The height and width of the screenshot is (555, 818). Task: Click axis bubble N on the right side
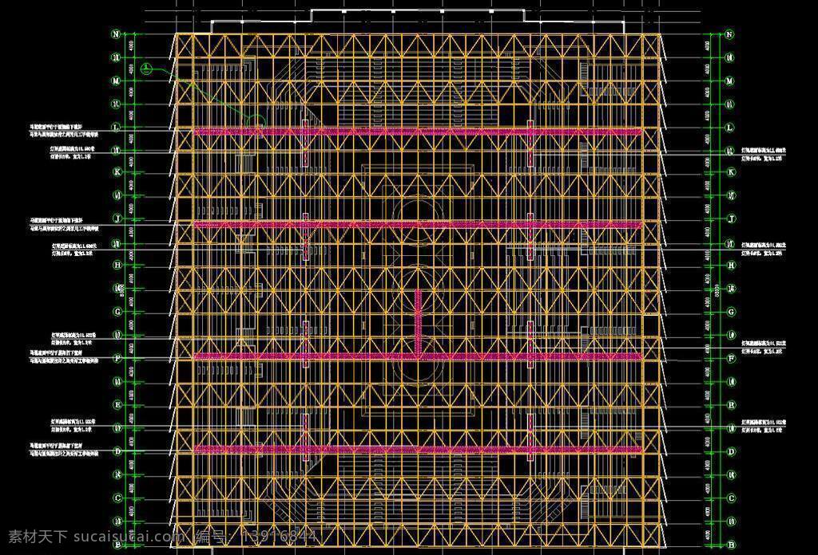[x=729, y=34]
